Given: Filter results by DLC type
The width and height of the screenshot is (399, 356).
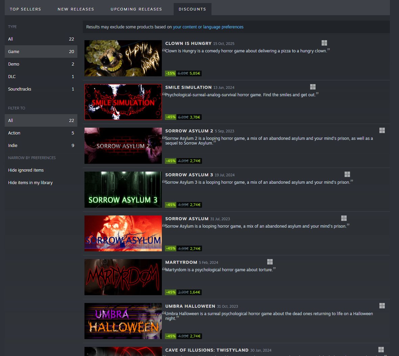Looking at the screenshot, I should 41,76.
